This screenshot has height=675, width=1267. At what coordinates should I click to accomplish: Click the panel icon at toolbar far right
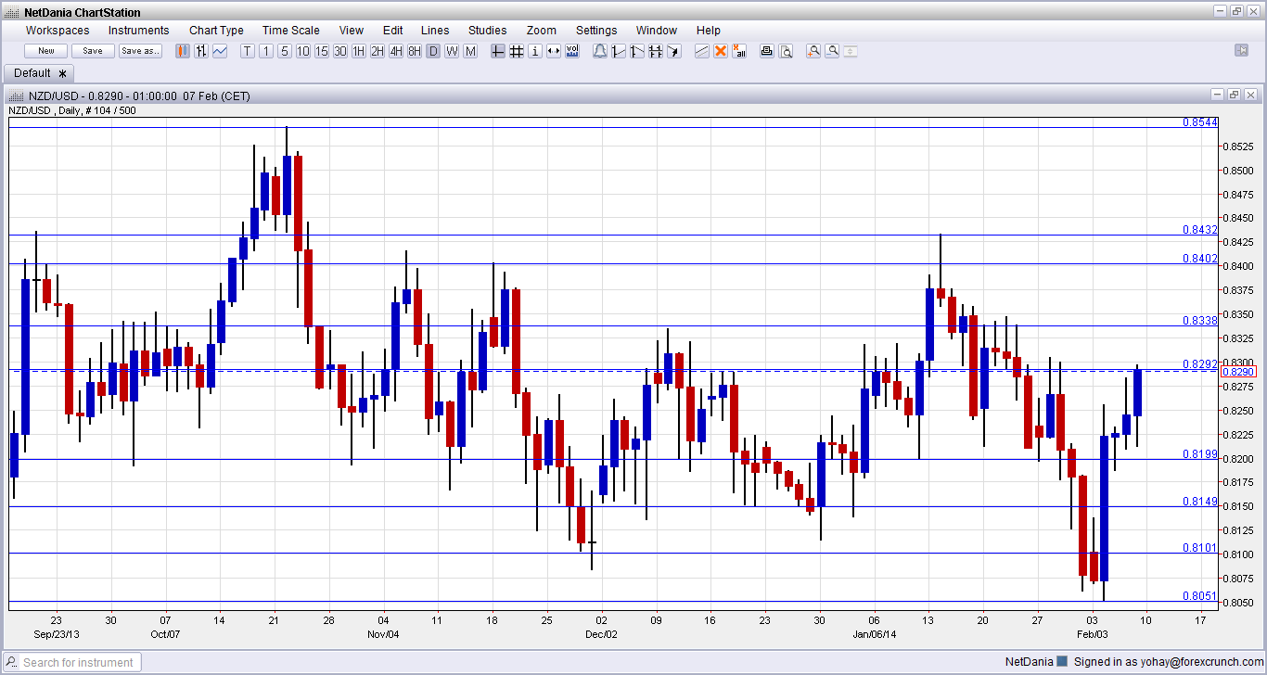coord(1242,50)
